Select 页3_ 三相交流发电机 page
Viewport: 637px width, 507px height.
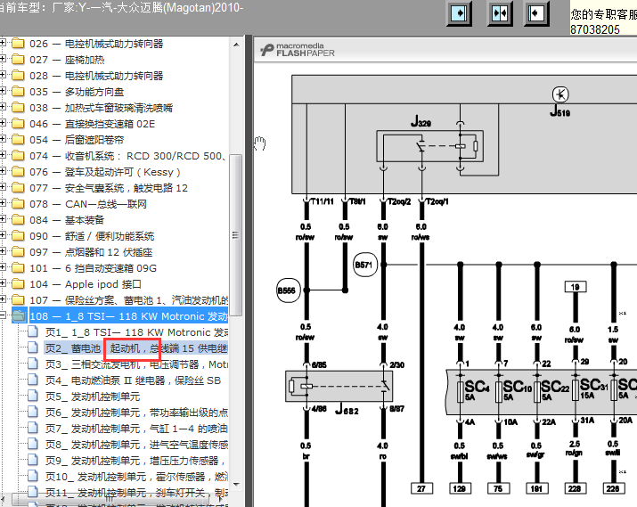point(136,364)
